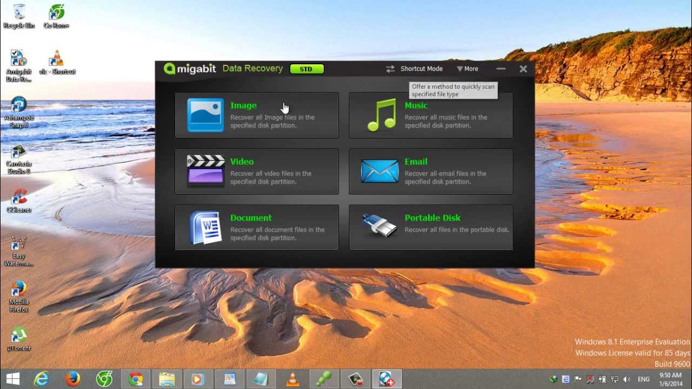Select the Camtasia Studio 8 desktop icon
The width and height of the screenshot is (692, 389).
[19, 159]
